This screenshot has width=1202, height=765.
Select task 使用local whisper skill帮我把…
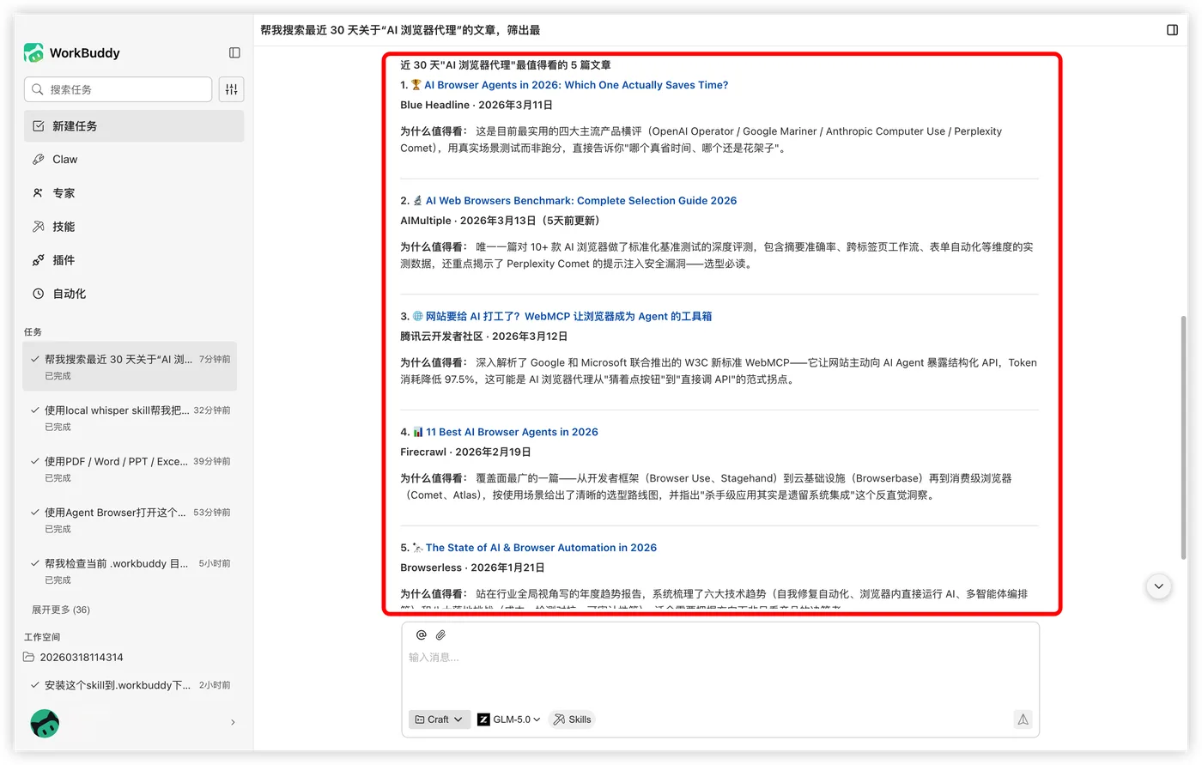tap(130, 418)
